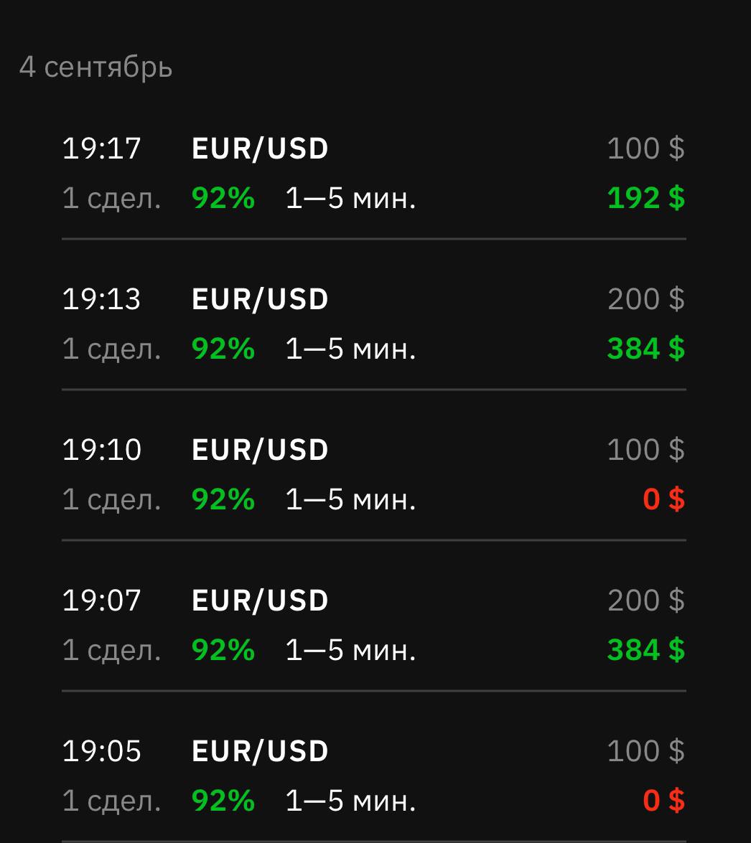The image size is (751, 843).
Task: Click the 200 $ stake at 19:13
Action: pos(645,300)
